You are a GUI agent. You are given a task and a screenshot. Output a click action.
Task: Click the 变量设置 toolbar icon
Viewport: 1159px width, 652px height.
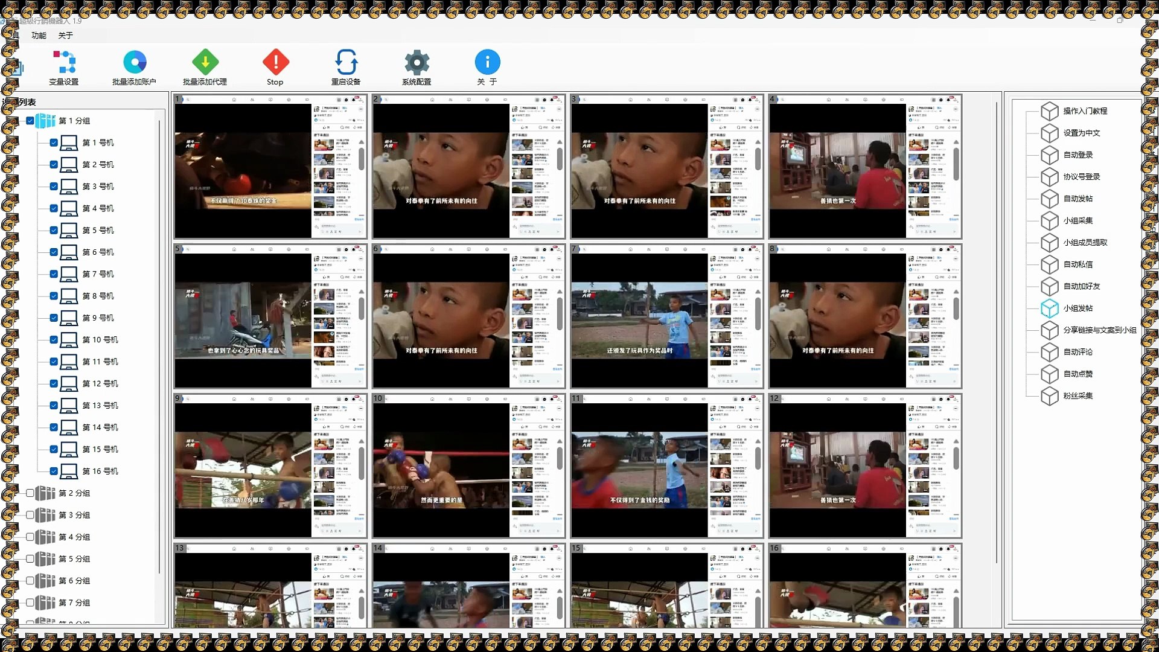(x=63, y=63)
